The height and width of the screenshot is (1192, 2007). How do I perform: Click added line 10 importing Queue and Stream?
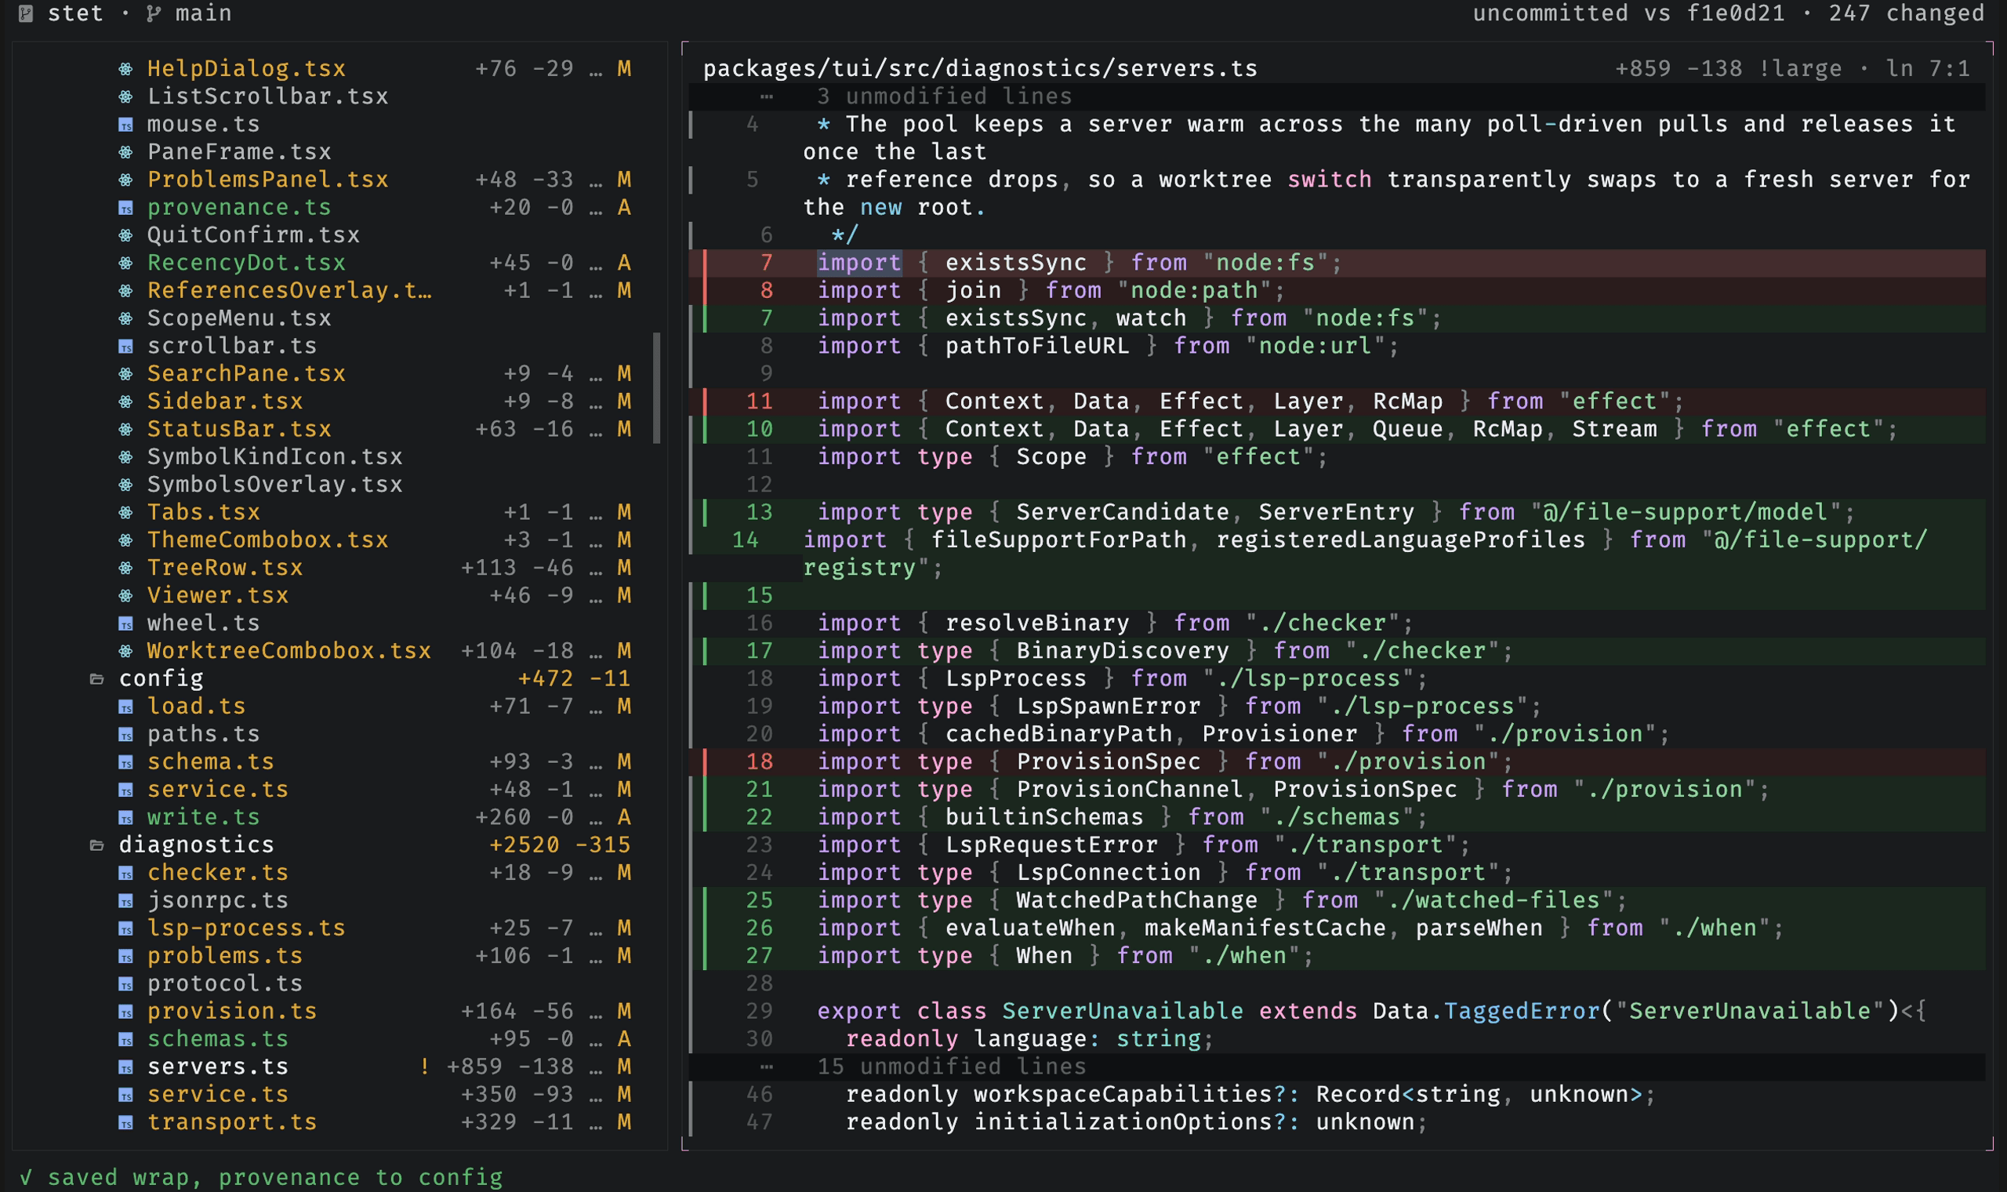[1337, 430]
